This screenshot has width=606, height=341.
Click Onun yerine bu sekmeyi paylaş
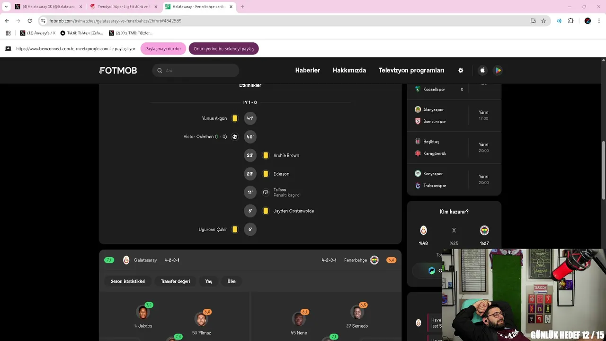pyautogui.click(x=223, y=49)
